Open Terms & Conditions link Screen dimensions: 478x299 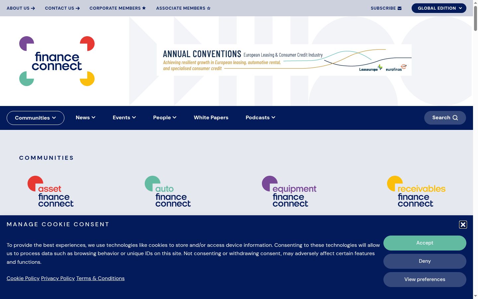101,278
